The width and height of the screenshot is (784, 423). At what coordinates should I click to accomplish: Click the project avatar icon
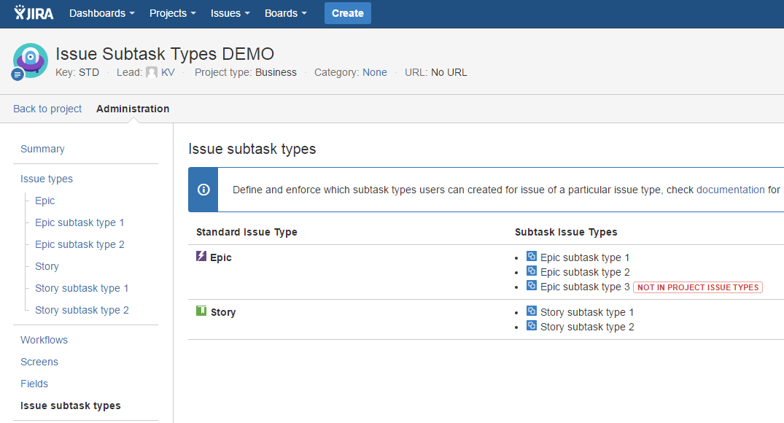(31, 61)
